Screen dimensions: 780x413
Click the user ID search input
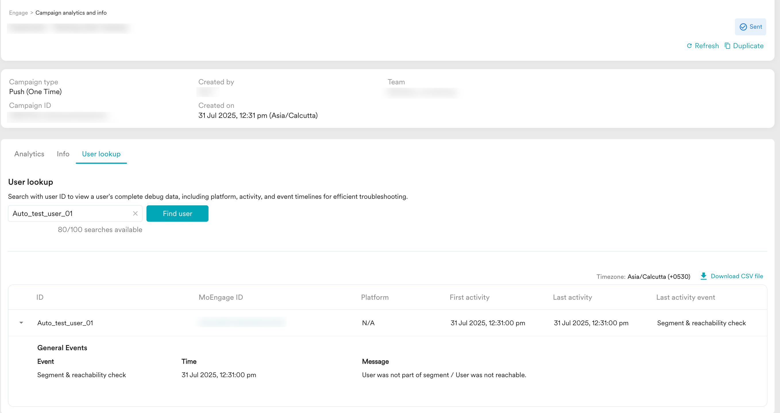pyautogui.click(x=69, y=213)
